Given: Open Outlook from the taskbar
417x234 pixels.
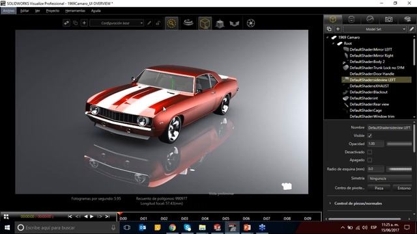Looking at the screenshot, I should pyautogui.click(x=143, y=227).
